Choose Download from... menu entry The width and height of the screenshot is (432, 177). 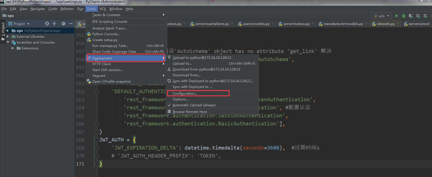pos(212,75)
